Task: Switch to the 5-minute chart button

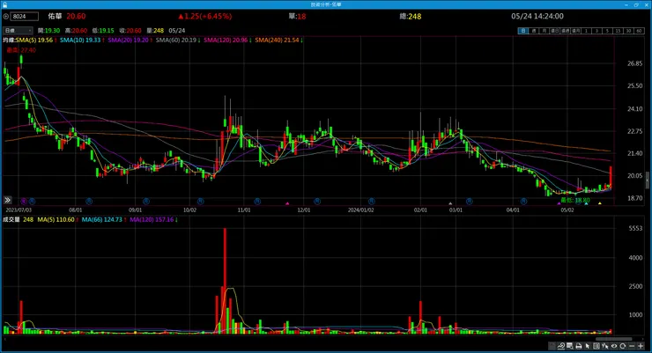Action: point(608,31)
